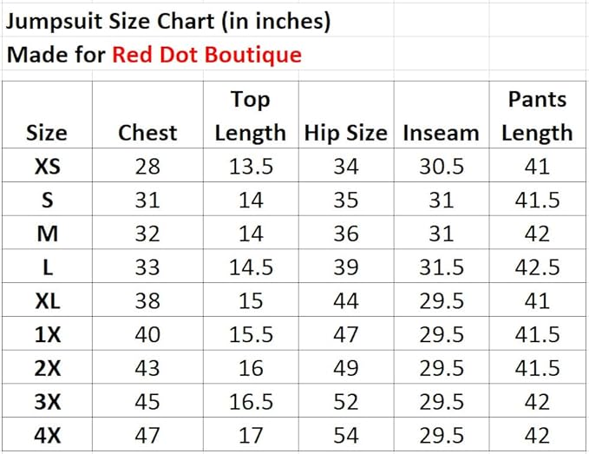Screen dimensions: 589x454
Task: Click the 'XS' size row label
Action: tap(47, 167)
